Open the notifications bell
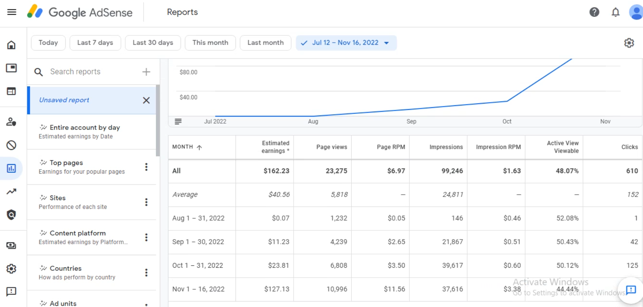 pos(616,12)
